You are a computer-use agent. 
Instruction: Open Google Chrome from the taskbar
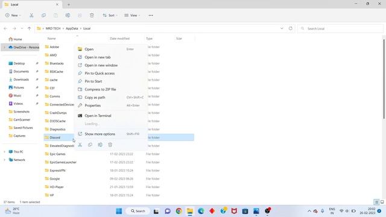tap(179, 211)
